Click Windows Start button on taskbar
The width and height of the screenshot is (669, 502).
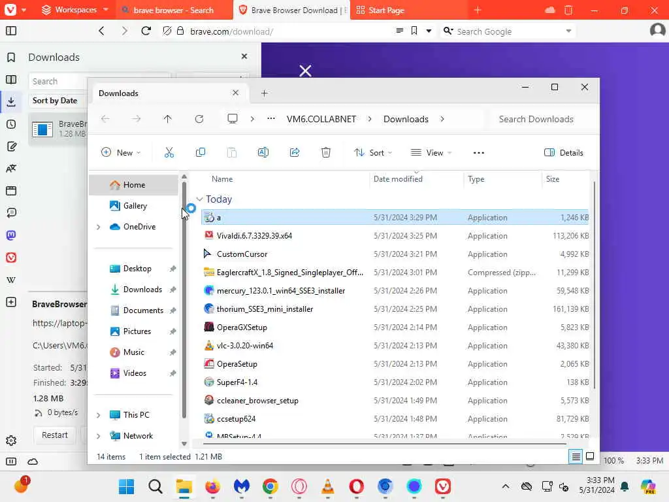point(126,486)
